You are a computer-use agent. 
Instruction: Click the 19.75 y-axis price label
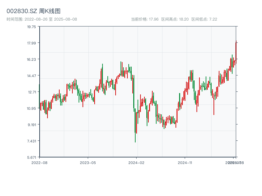(31, 27)
